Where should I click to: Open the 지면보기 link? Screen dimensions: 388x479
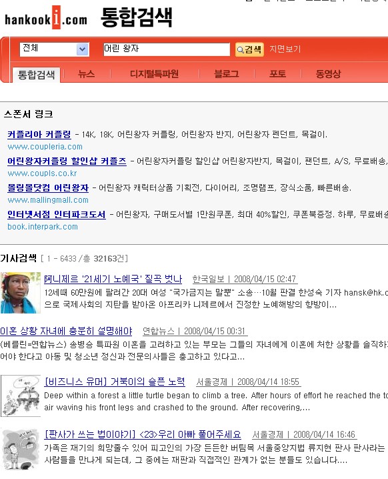[x=285, y=49]
